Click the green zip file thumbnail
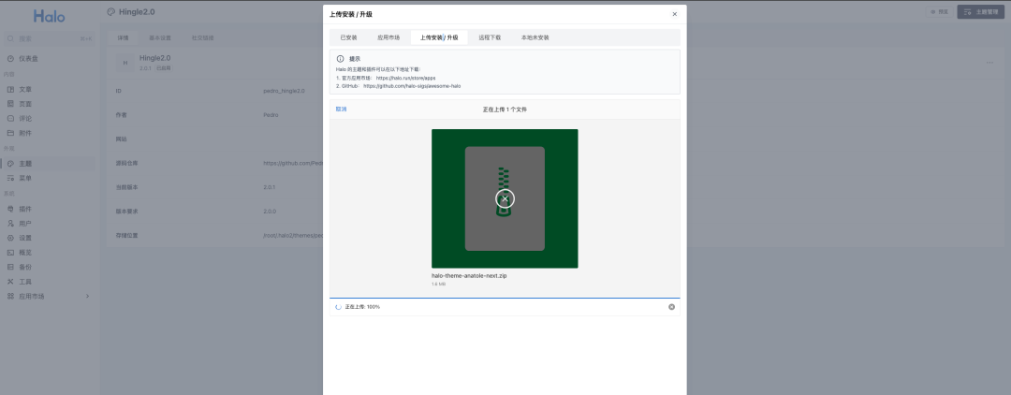Screen dimensions: 1011x395 pyautogui.click(x=505, y=198)
